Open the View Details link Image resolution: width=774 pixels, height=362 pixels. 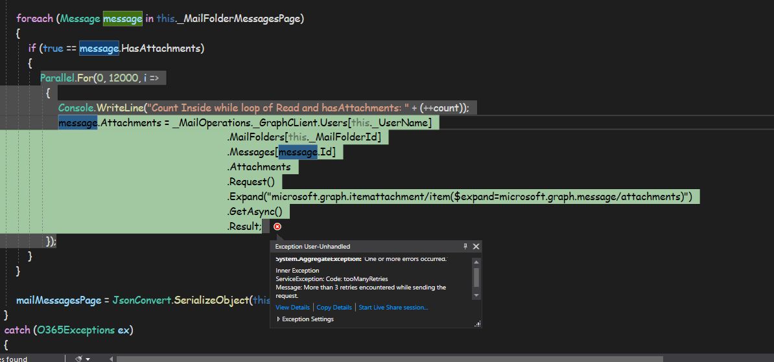pyautogui.click(x=293, y=307)
